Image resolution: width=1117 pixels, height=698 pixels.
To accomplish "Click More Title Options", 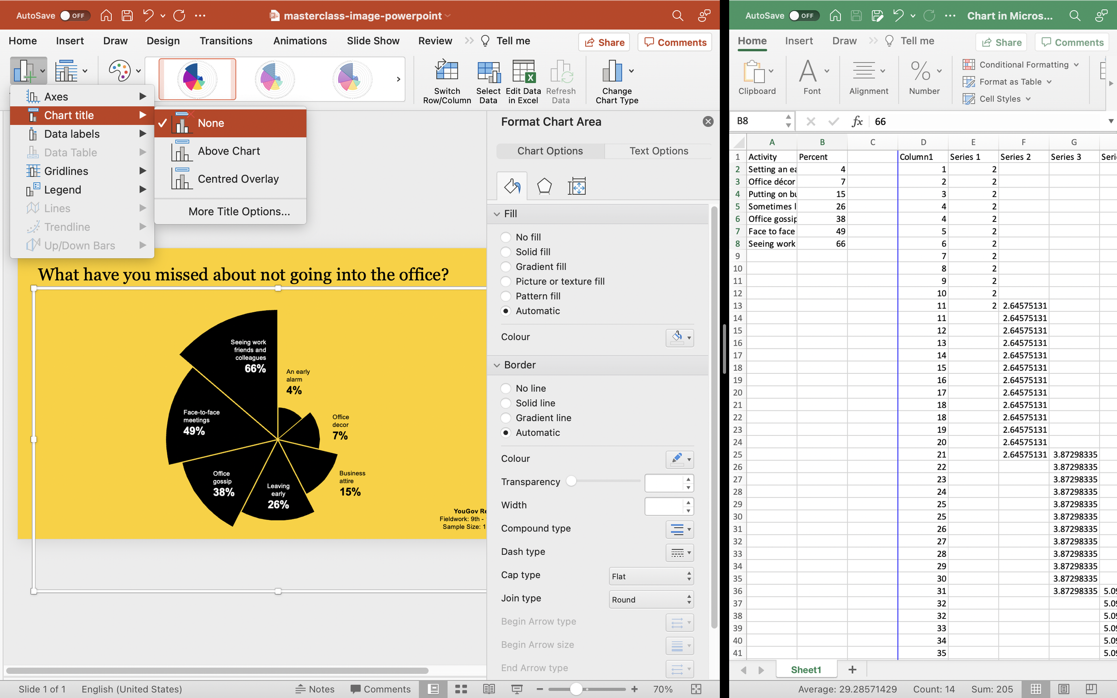I will (x=239, y=211).
